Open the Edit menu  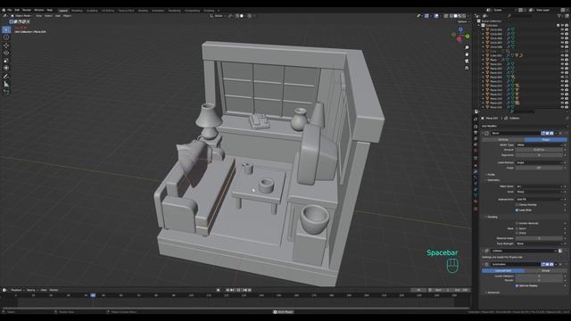pyautogui.click(x=17, y=10)
